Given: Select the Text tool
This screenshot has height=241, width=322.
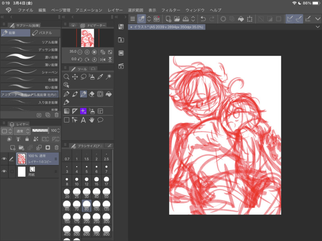Looking at the screenshot, I should pyautogui.click(x=83, y=120).
